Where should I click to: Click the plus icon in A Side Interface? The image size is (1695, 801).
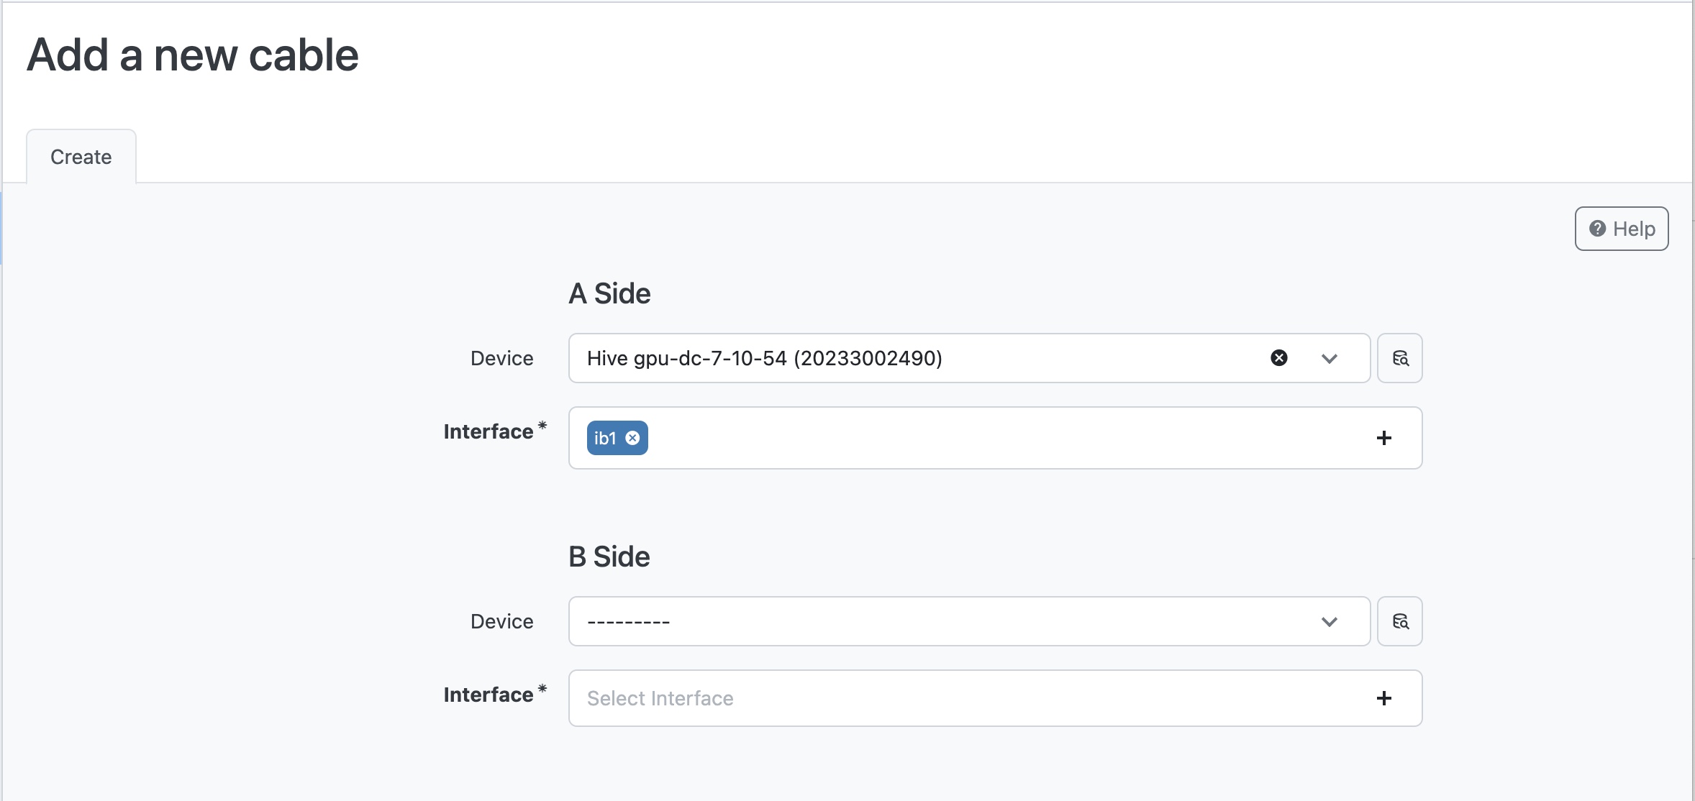(x=1383, y=438)
